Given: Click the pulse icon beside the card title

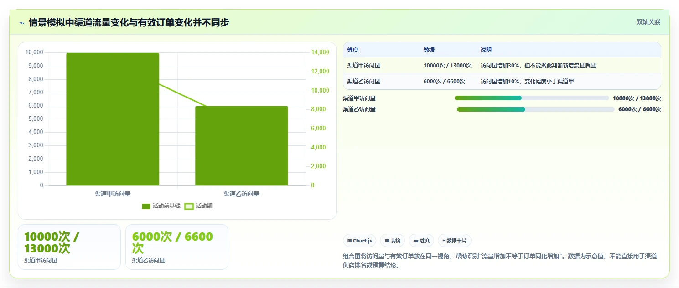Looking at the screenshot, I should [22, 22].
